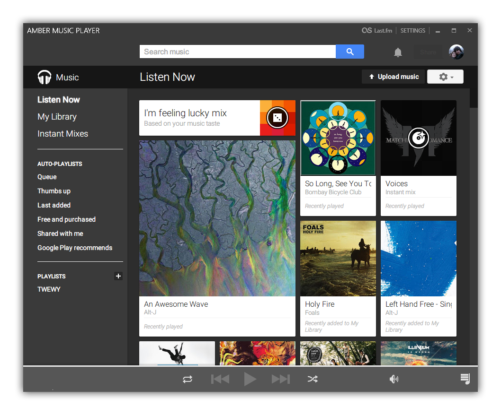The image size is (501, 415).
Task: Click Alt-J under An Awesome Wave
Action: pos(150,312)
